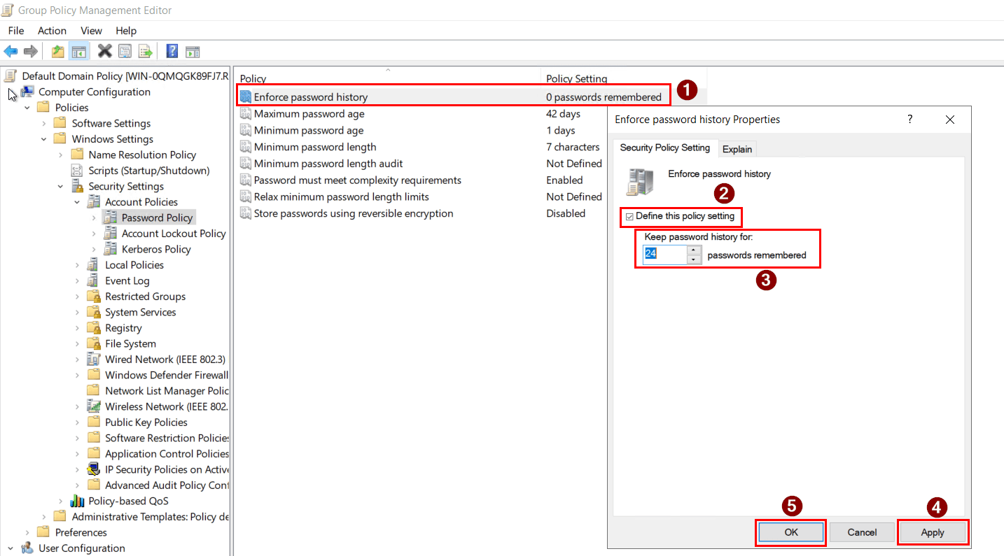The width and height of the screenshot is (1004, 556).
Task: Uncheck the Define this policy setting checkbox
Action: coord(629,217)
